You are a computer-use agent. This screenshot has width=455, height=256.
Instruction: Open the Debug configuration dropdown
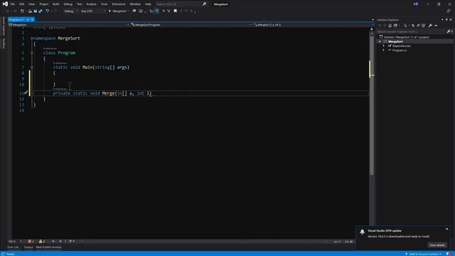click(71, 11)
